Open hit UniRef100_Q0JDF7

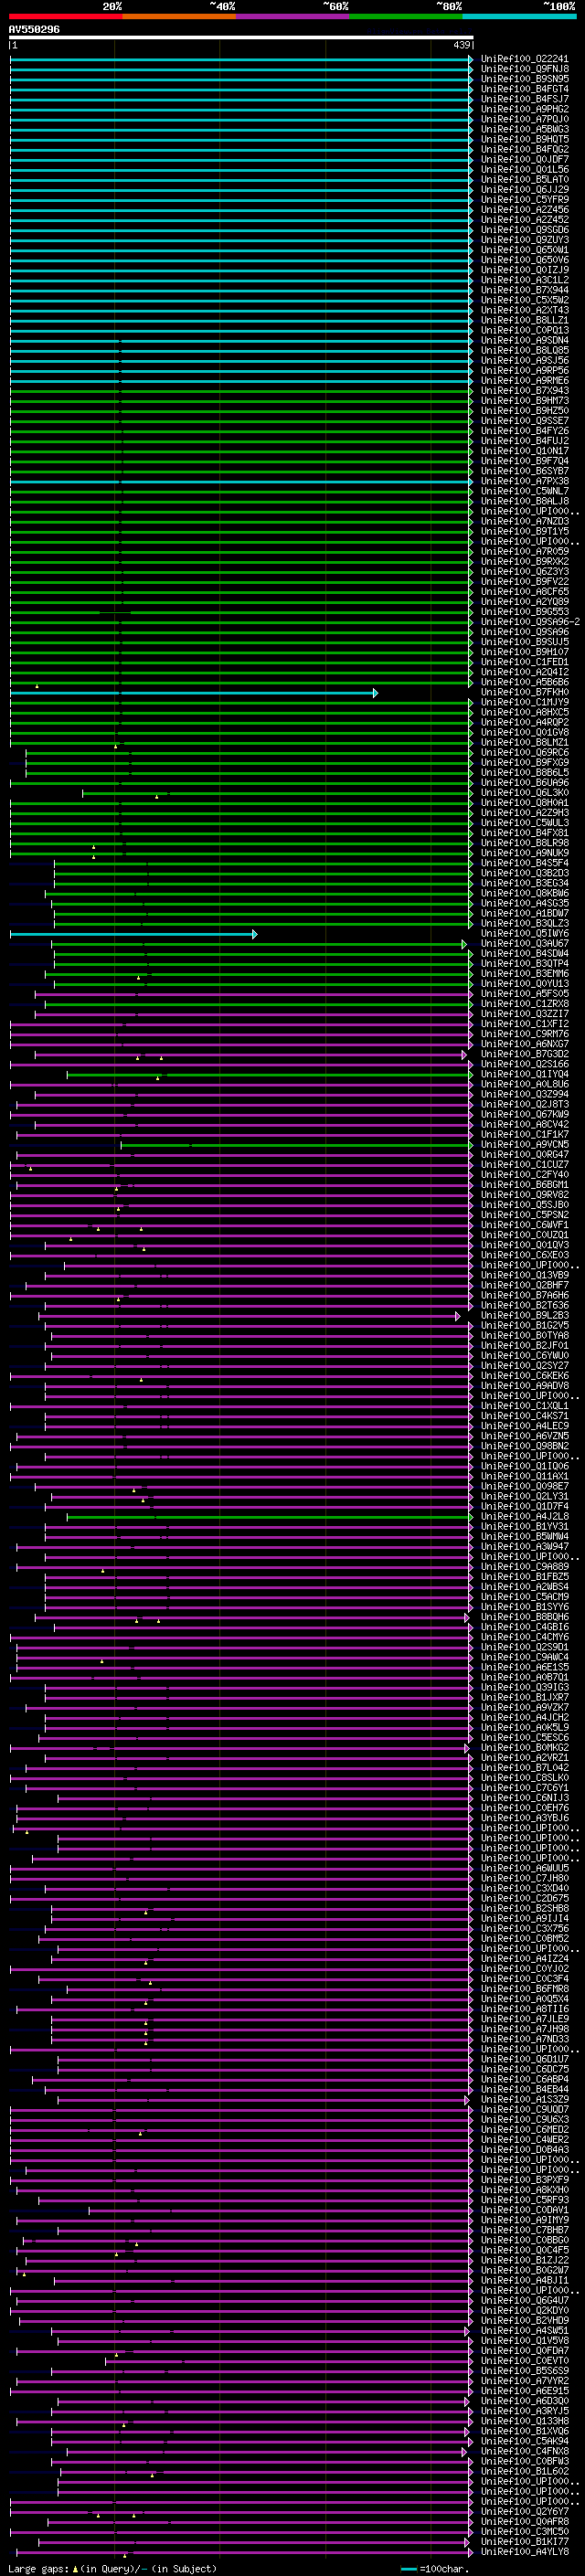[525, 159]
